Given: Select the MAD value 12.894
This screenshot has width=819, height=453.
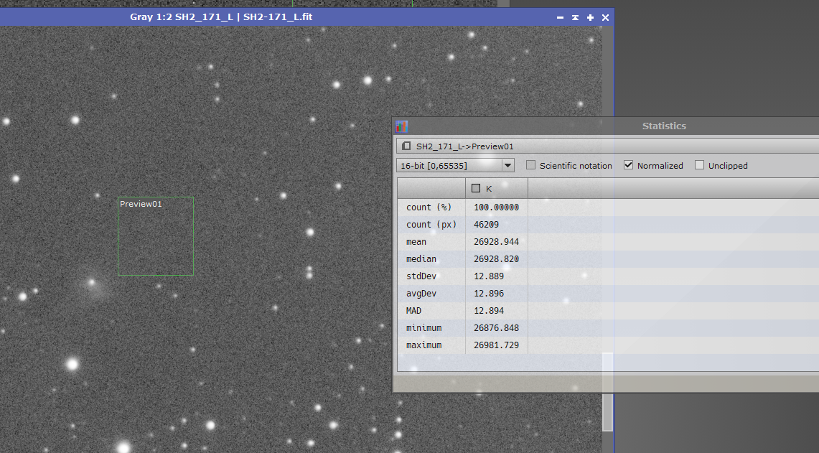Looking at the screenshot, I should (489, 311).
